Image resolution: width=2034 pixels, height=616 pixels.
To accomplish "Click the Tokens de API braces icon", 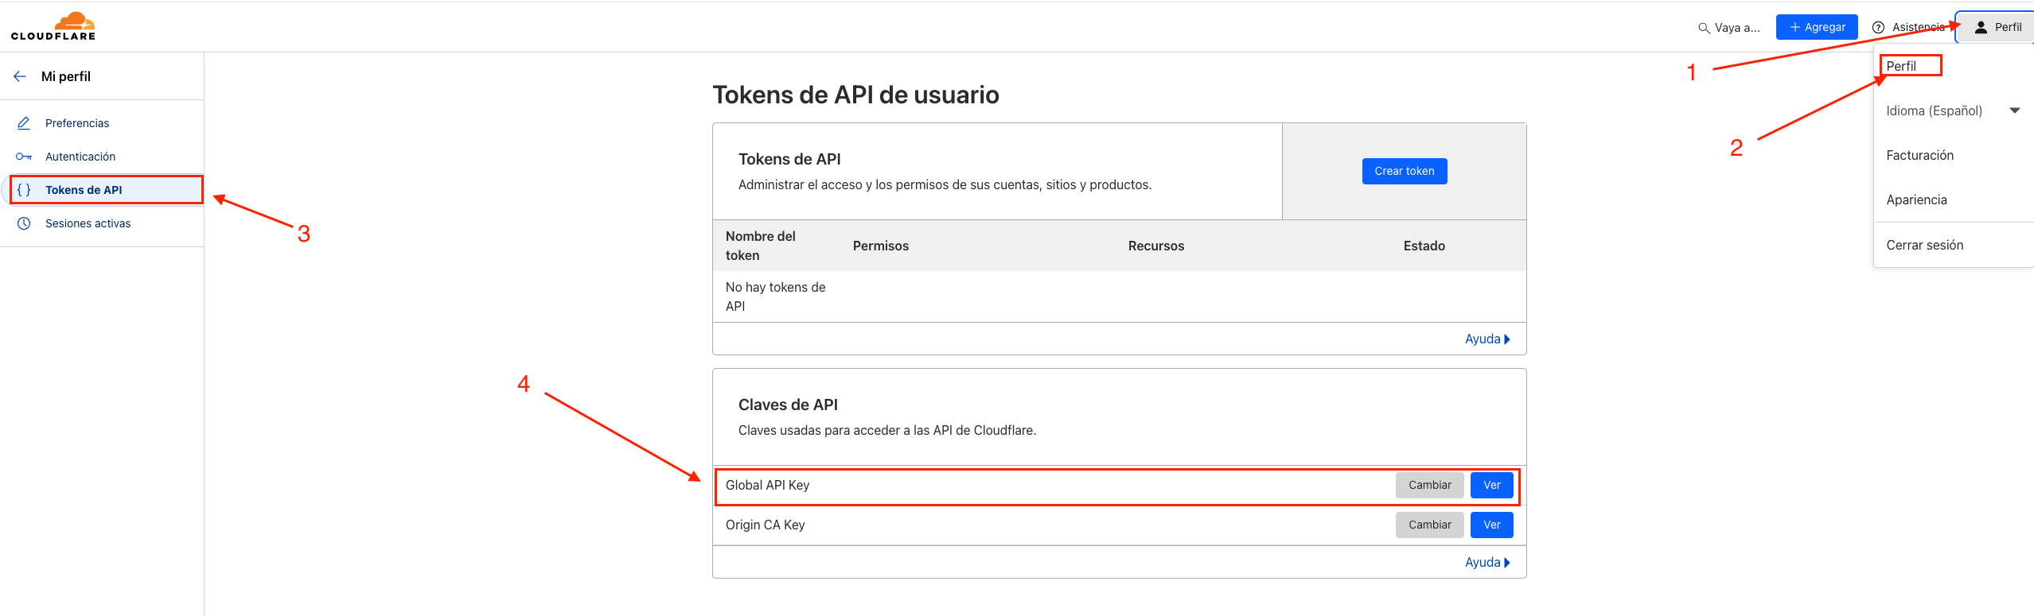I will [x=24, y=190].
